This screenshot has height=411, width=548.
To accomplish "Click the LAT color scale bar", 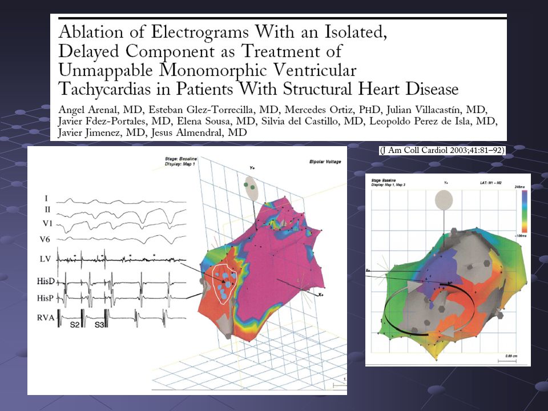I will click(524, 211).
